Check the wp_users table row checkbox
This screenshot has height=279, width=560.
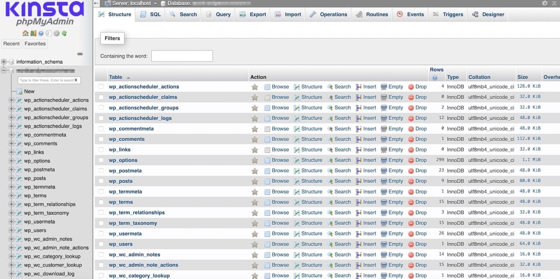[101, 244]
